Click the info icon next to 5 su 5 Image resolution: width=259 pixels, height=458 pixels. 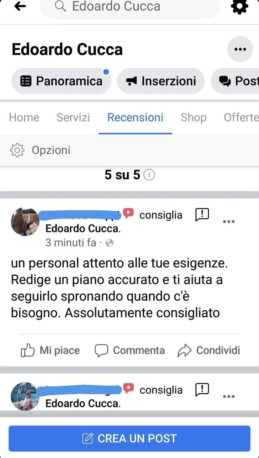click(149, 175)
